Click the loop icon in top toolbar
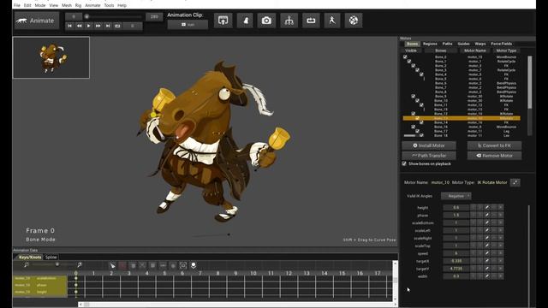The width and height of the screenshot is (548, 308). [311, 21]
